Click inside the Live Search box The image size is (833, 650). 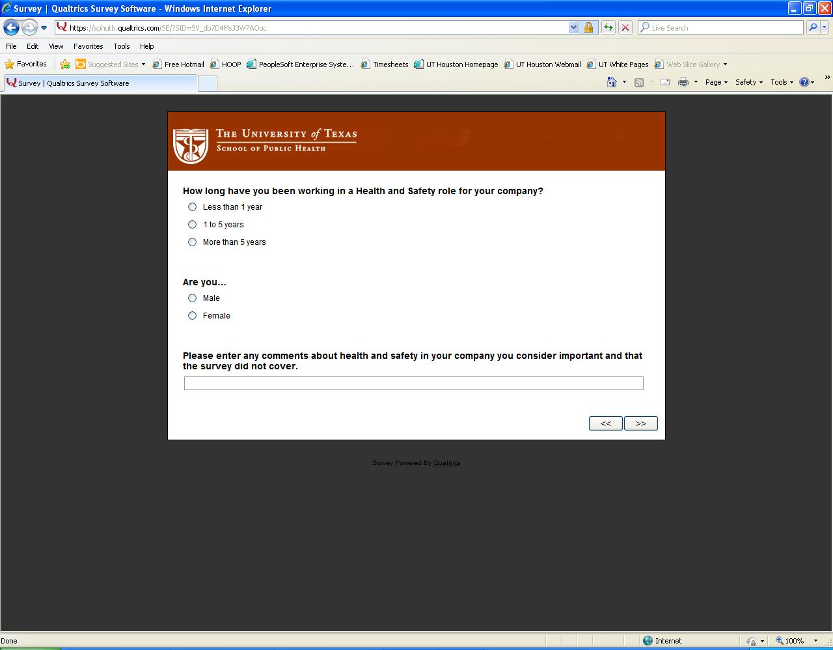coord(720,27)
